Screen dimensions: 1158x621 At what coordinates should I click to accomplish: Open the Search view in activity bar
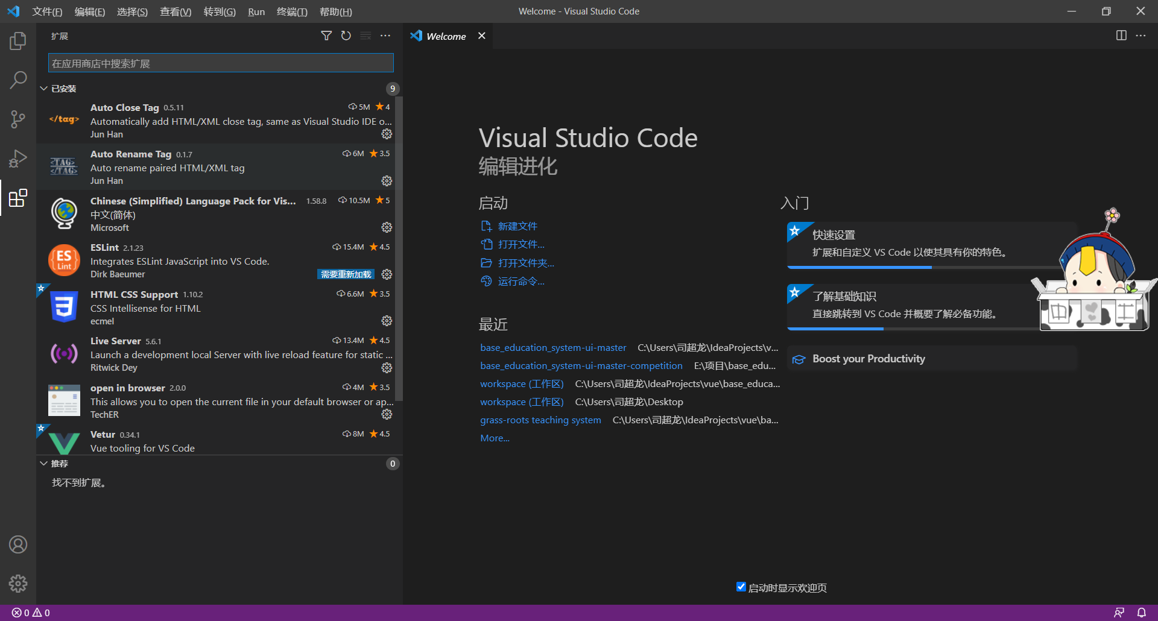click(18, 80)
